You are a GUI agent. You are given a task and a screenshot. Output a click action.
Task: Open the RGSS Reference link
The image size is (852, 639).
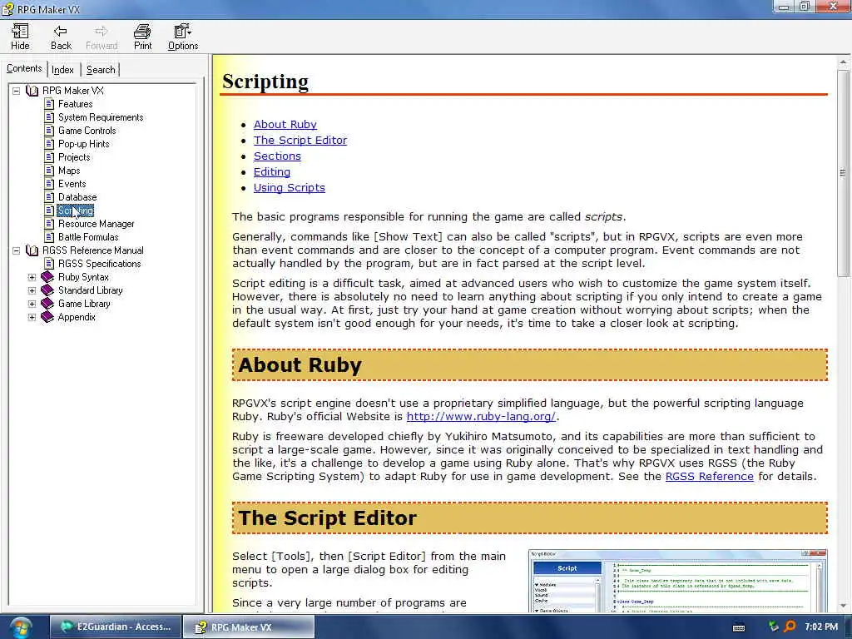[709, 477]
